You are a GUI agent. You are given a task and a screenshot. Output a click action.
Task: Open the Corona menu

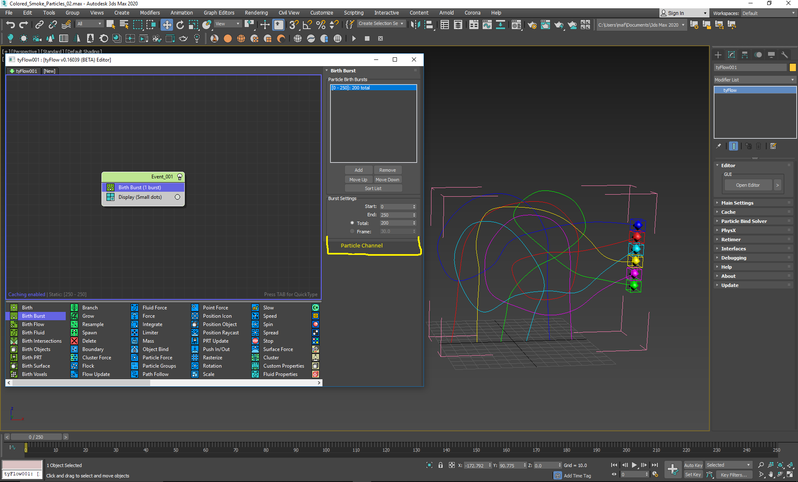[473, 13]
